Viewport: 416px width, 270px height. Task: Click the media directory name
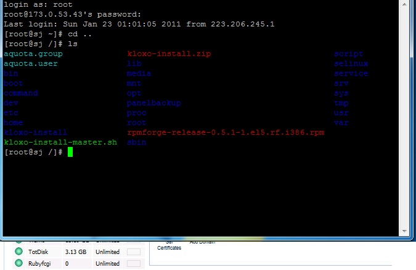139,73
